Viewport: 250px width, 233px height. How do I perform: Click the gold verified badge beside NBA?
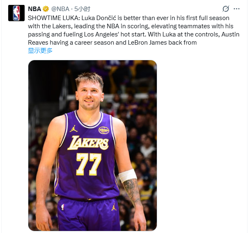(x=46, y=9)
